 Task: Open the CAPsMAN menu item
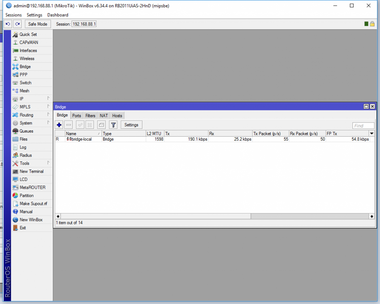32,42
